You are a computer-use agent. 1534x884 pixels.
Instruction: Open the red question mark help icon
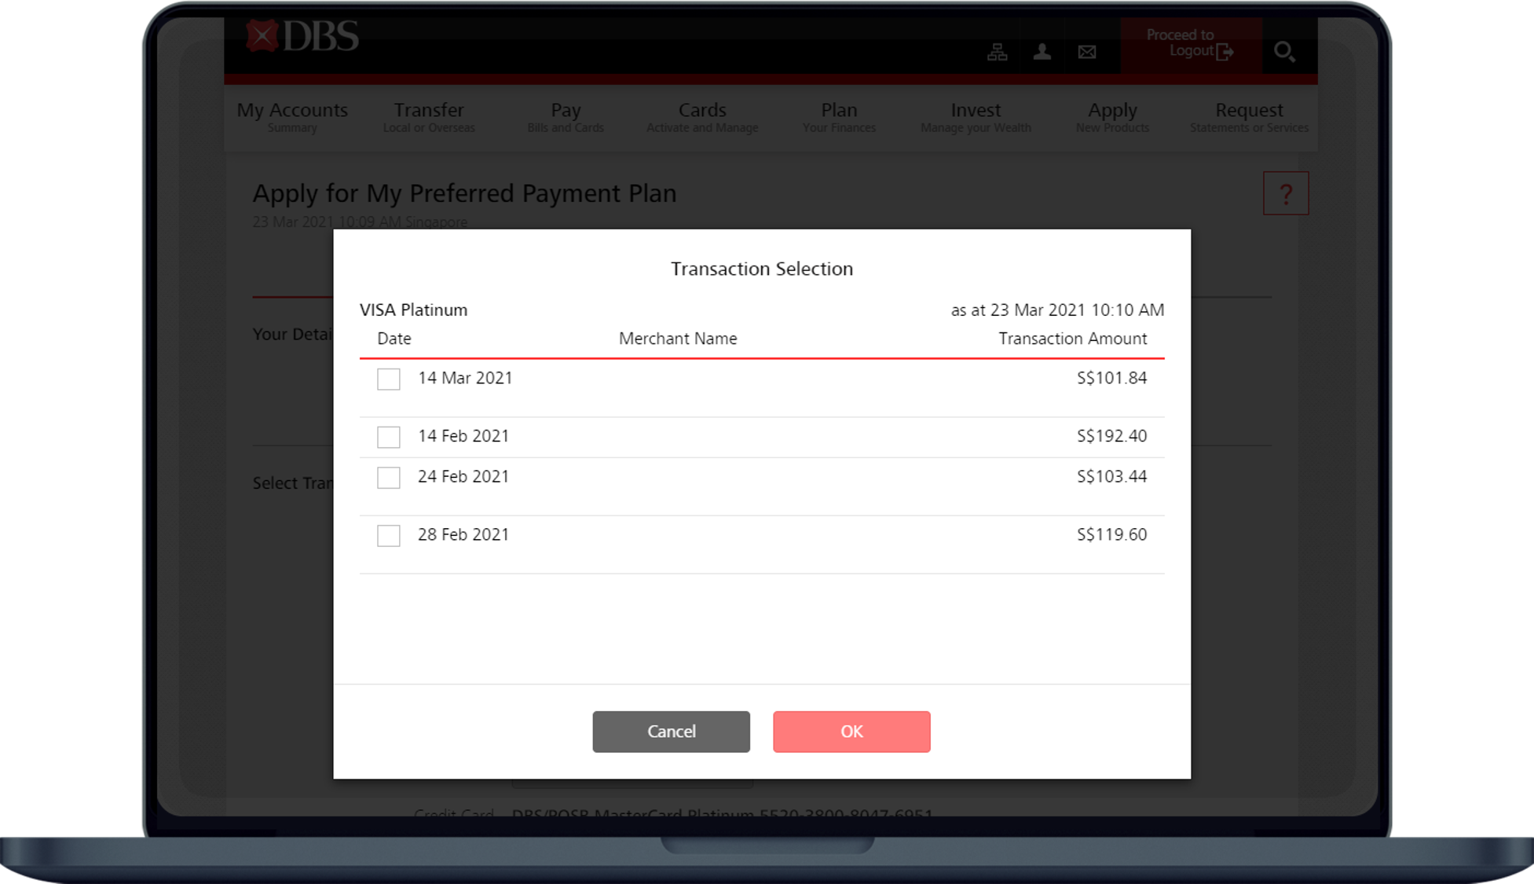(x=1286, y=193)
